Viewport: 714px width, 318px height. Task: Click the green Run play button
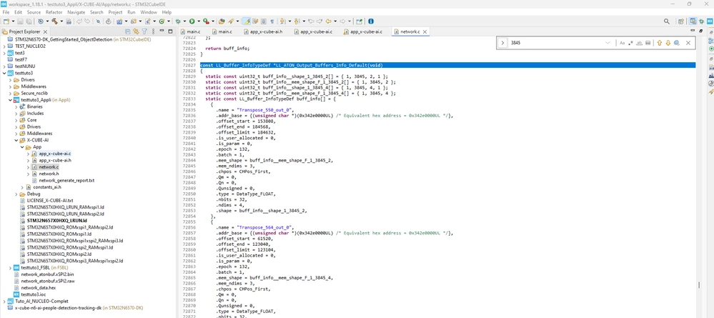pyautogui.click(x=192, y=21)
